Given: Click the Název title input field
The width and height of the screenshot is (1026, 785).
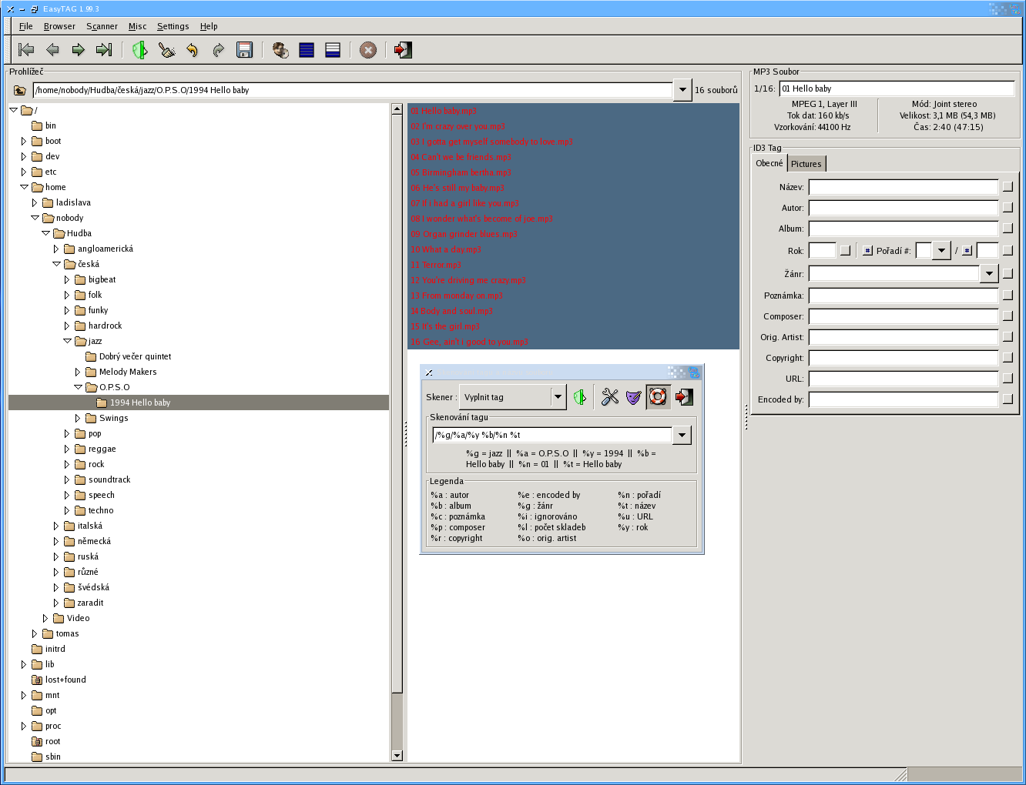Looking at the screenshot, I should click(904, 187).
